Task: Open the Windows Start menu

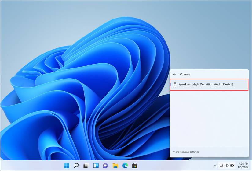Action: [67, 166]
